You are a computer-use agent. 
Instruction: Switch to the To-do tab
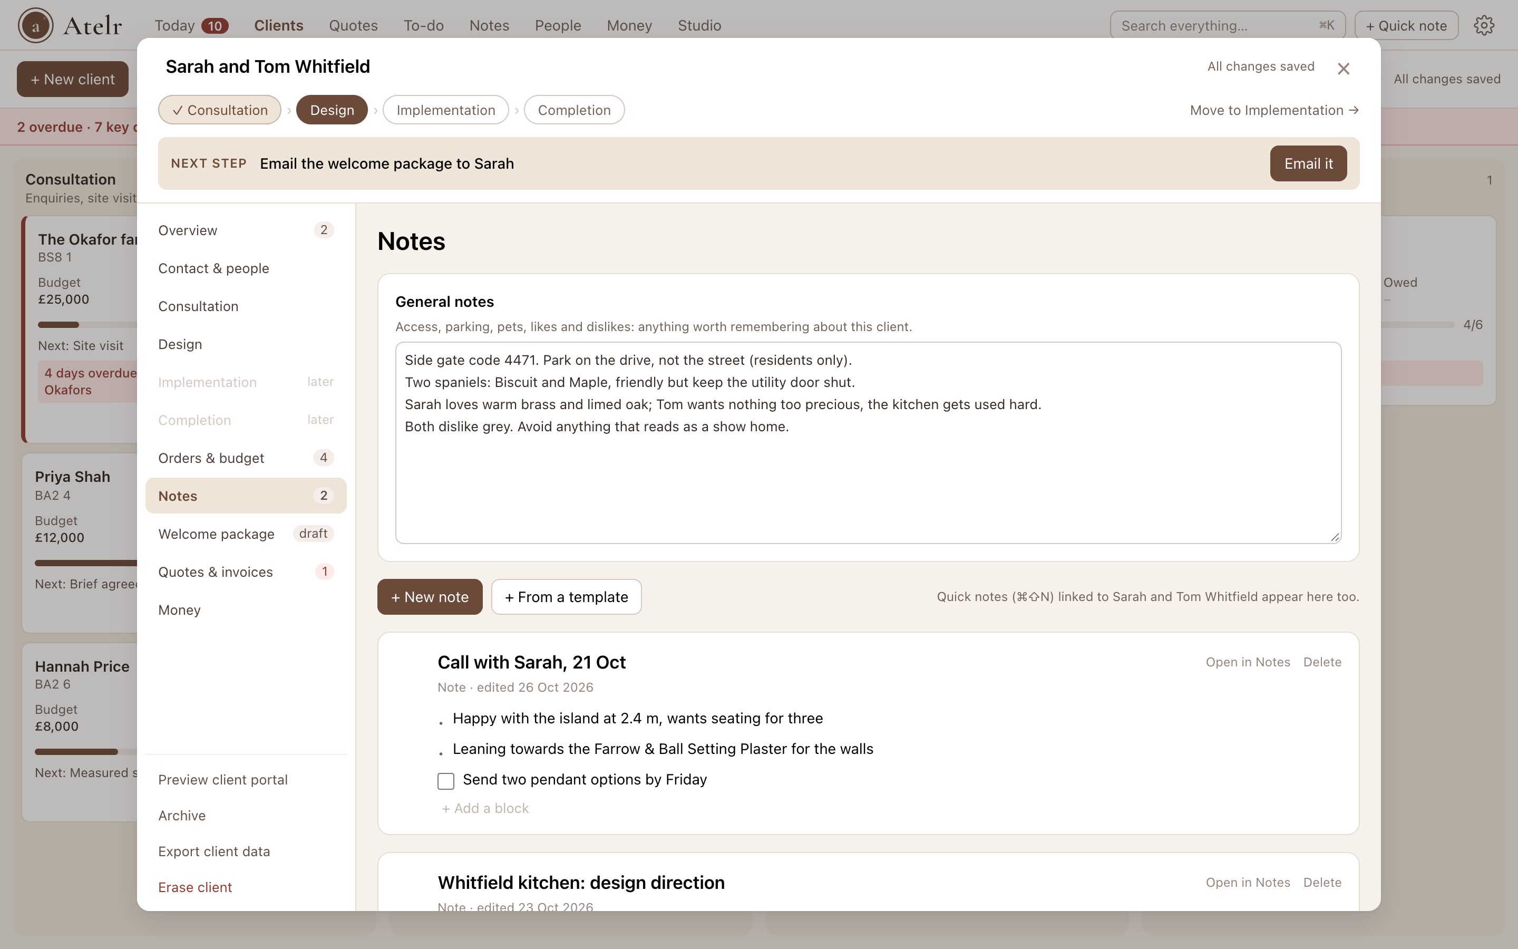point(423,26)
